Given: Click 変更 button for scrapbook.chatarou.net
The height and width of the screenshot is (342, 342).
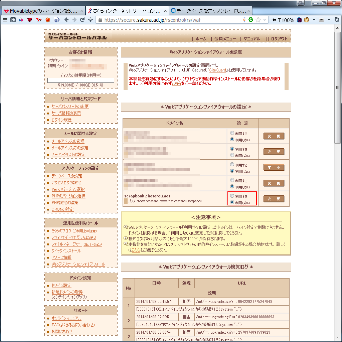Looking at the screenshot, I should 274,199.
